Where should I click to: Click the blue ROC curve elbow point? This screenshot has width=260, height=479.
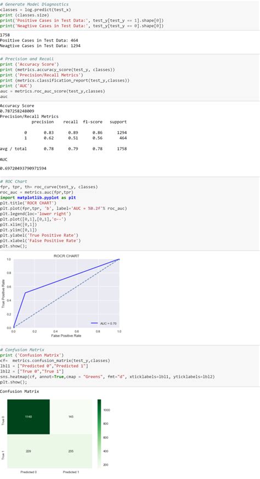(x=25, y=292)
